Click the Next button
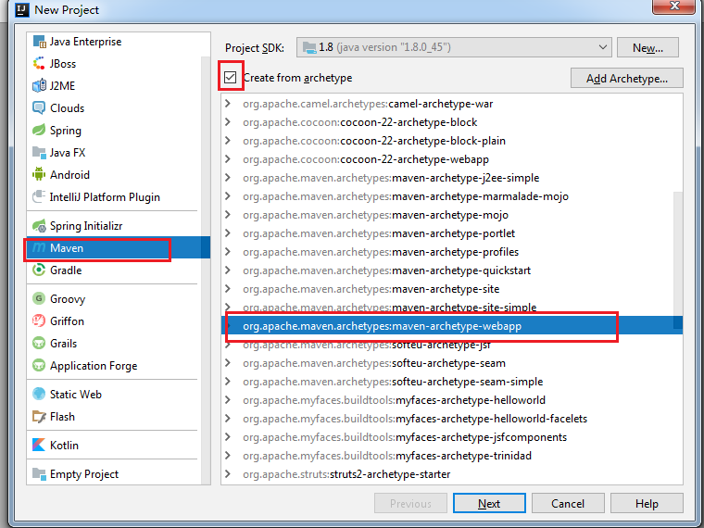 [x=489, y=503]
